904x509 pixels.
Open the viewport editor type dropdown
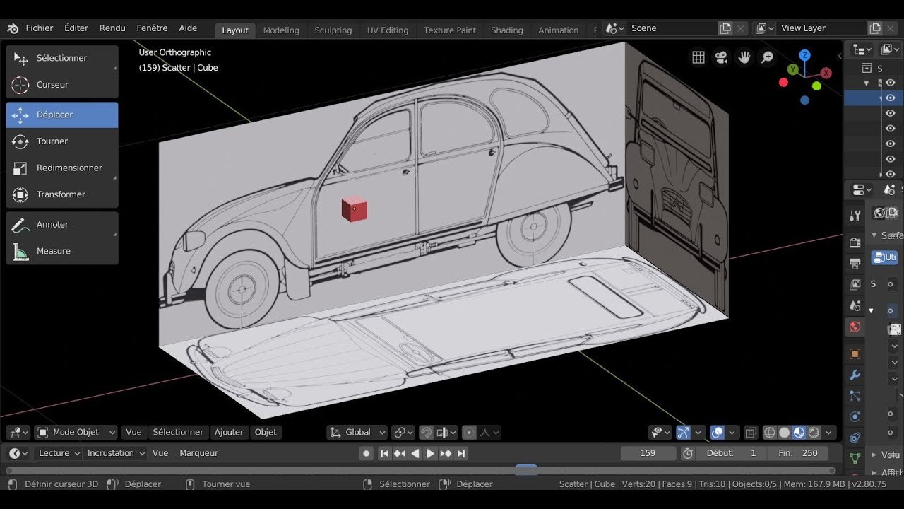(x=18, y=433)
